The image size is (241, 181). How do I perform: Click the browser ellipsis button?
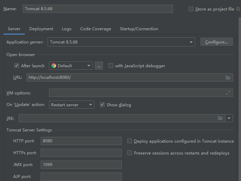(99, 66)
